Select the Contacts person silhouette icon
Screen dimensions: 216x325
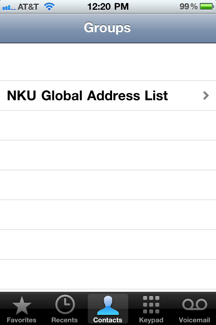tap(108, 305)
